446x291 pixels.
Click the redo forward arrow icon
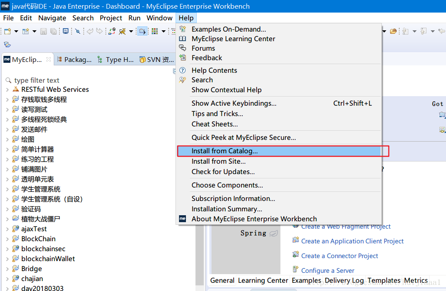(x=99, y=31)
